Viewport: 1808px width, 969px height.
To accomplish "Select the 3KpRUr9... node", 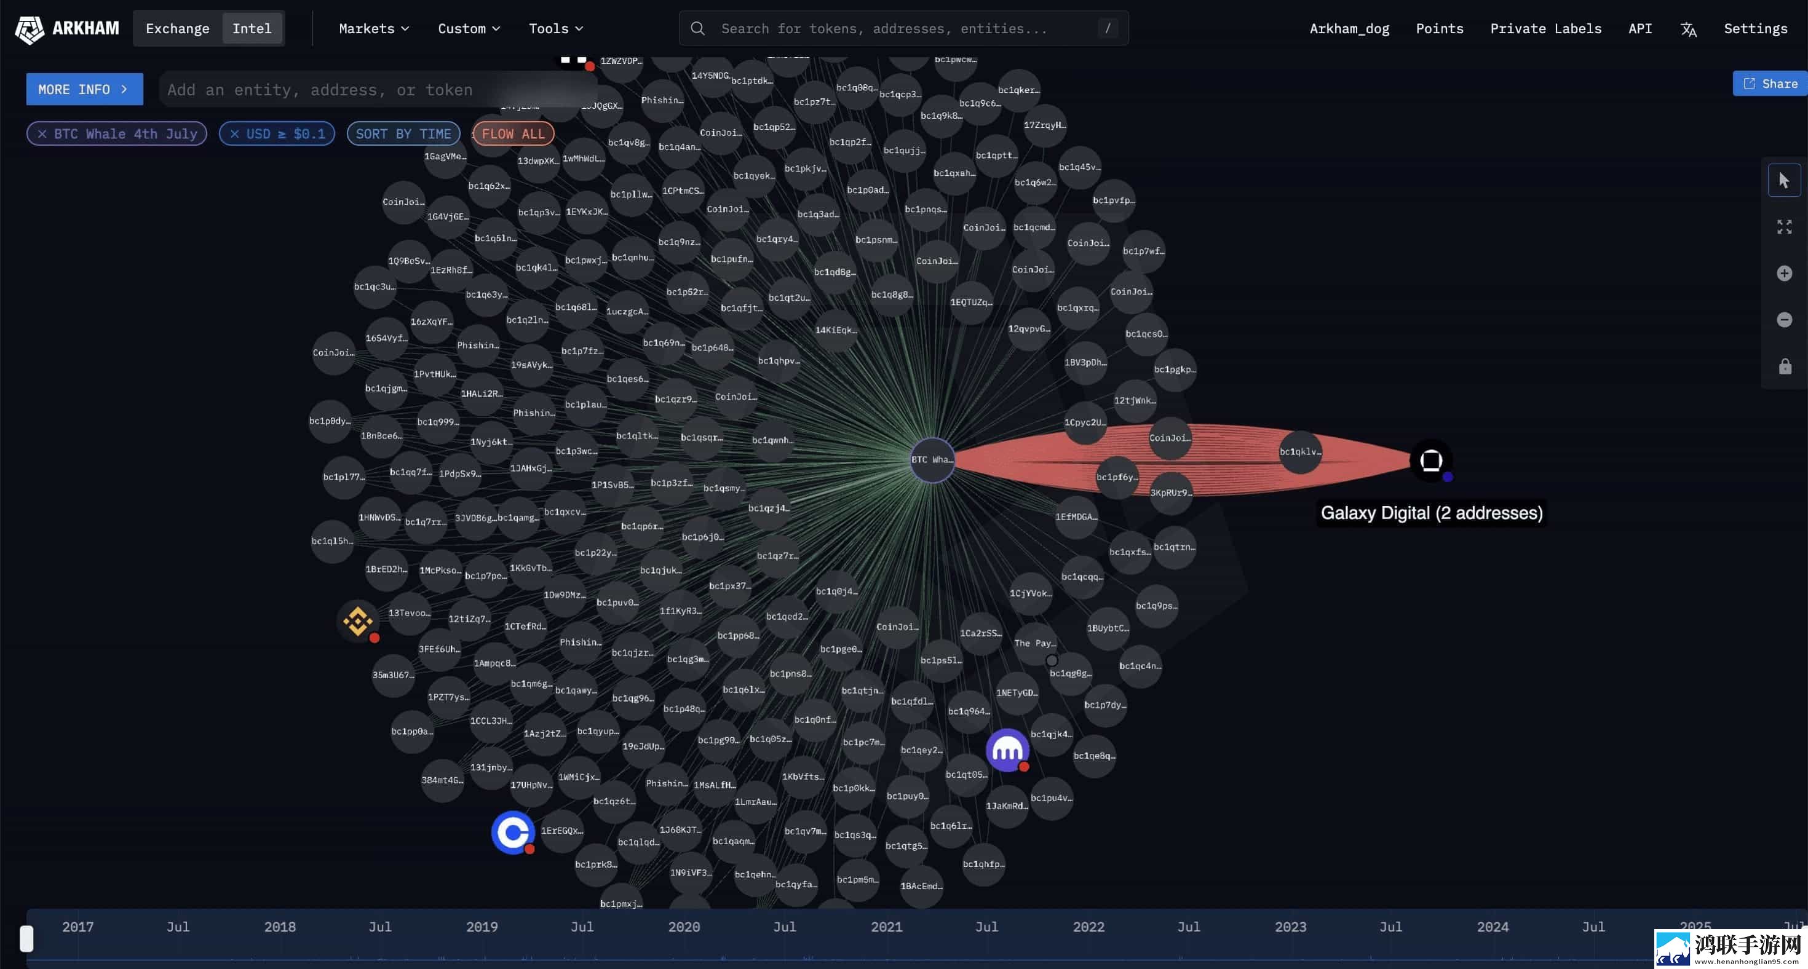I will (x=1171, y=492).
